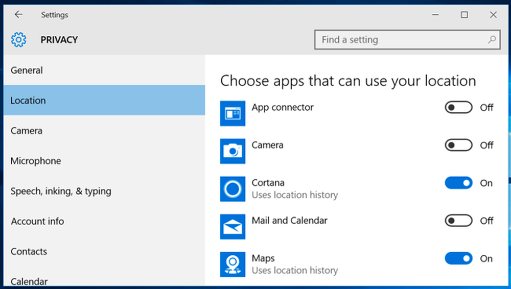
Task: Click the search magnifier icon
Action: point(492,40)
